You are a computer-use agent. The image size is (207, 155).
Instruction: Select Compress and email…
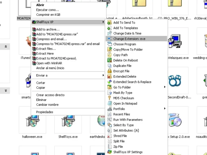51,39
